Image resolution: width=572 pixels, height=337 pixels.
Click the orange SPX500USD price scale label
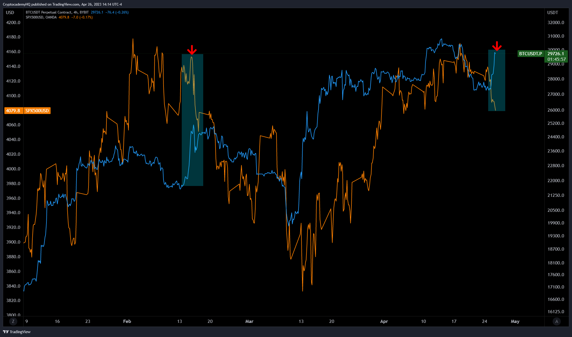[37, 111]
